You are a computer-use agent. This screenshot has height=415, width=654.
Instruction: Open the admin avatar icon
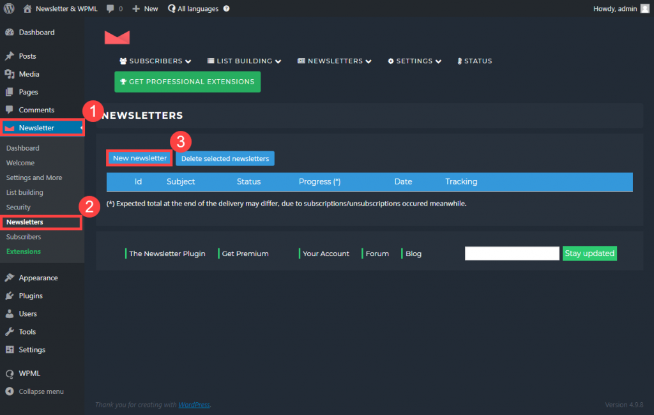[645, 8]
